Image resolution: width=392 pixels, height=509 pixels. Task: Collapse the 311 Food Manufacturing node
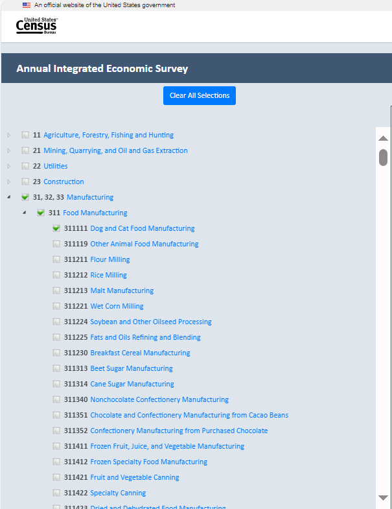point(25,213)
